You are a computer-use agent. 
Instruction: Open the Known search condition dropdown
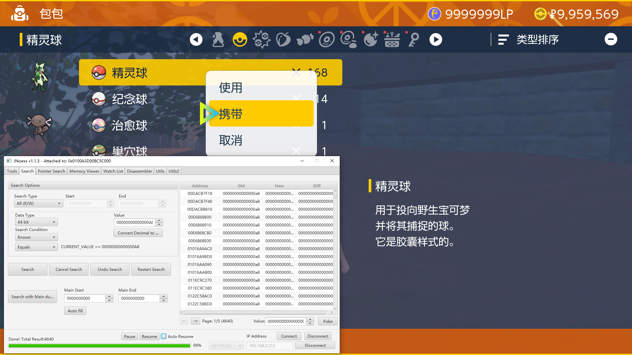pyautogui.click(x=37, y=237)
